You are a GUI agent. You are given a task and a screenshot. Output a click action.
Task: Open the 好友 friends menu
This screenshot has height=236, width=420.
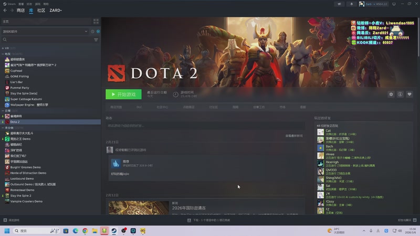[x=29, y=4]
